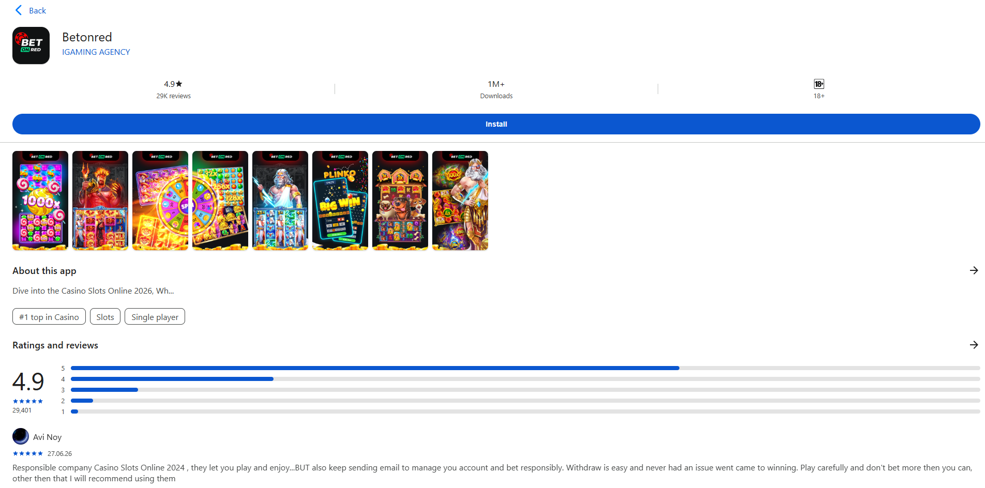985x488 pixels.
Task: Click the large 4.9 average score
Action: coord(28,382)
